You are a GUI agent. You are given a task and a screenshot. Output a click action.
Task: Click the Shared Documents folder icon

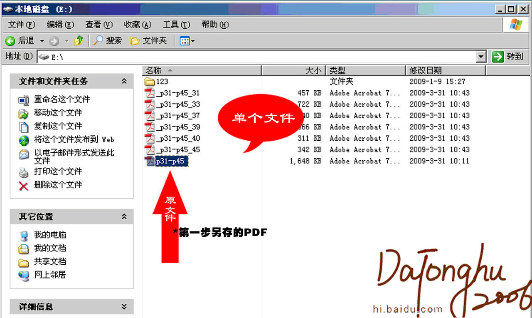tap(24, 263)
